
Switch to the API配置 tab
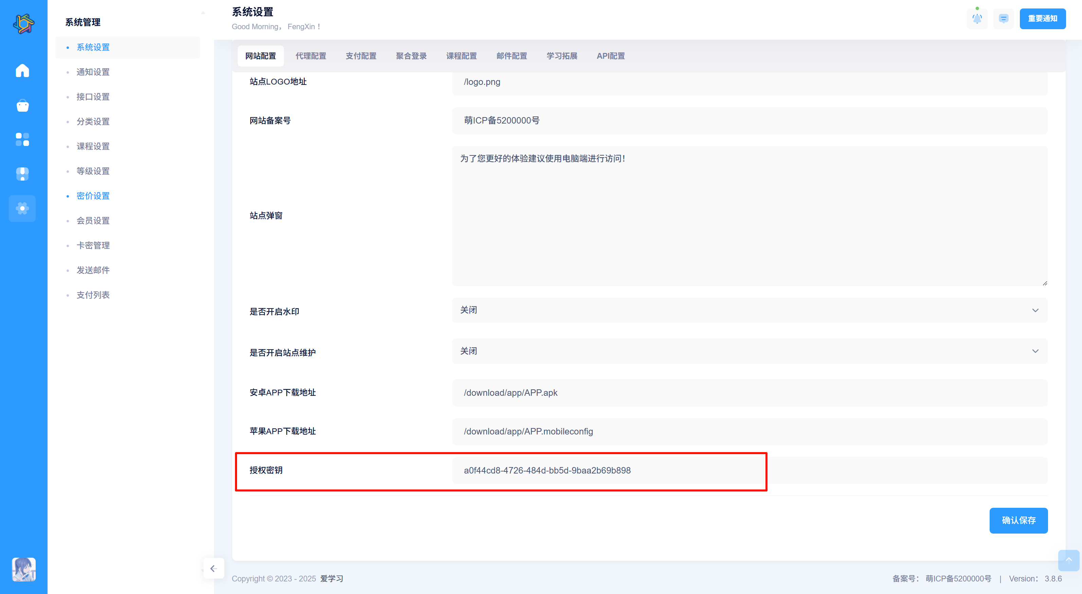610,56
